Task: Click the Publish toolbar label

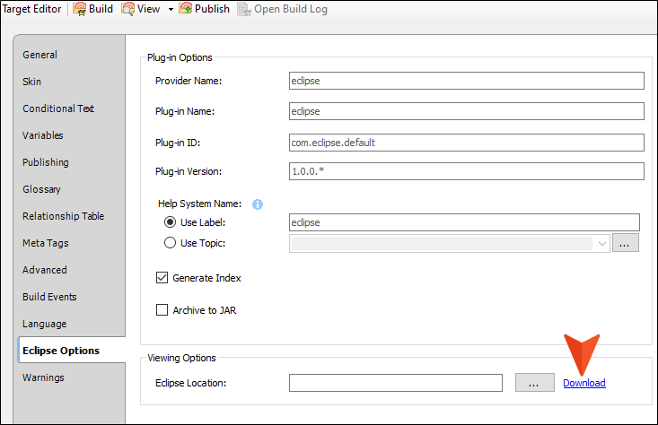Action: [x=212, y=9]
